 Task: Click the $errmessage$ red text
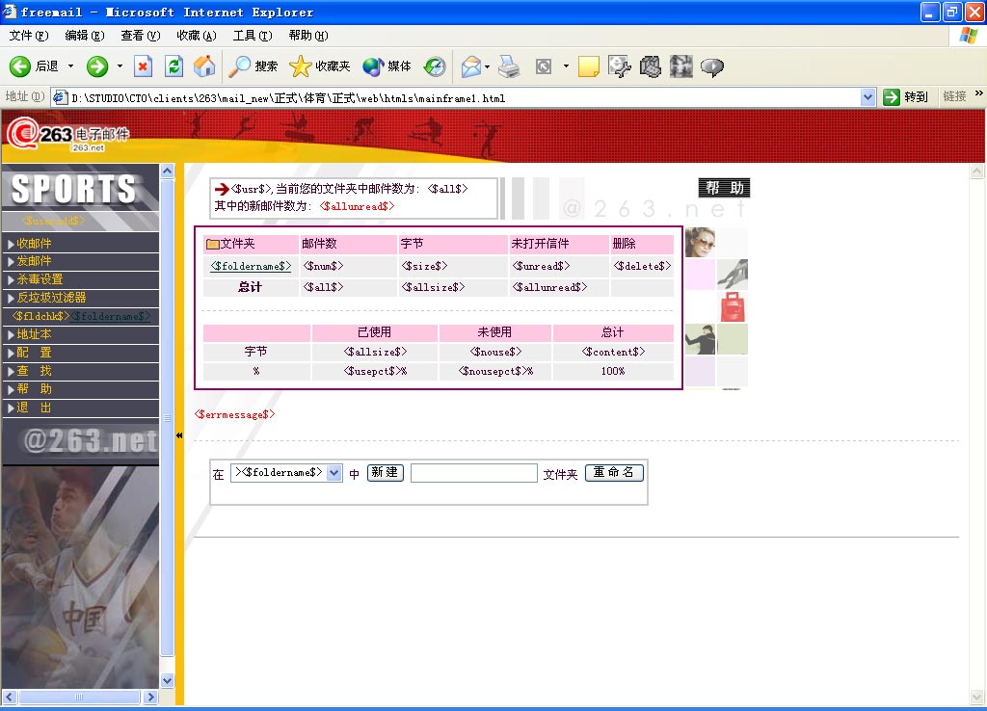coord(235,414)
